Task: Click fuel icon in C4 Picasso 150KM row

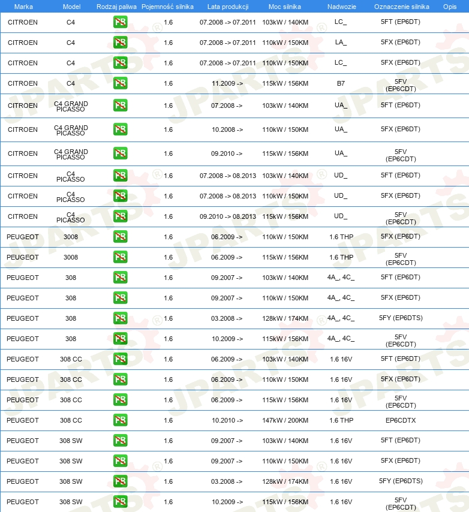Action: pos(120,196)
